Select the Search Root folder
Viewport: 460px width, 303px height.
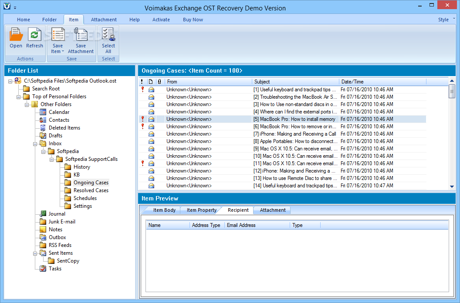[46, 89]
